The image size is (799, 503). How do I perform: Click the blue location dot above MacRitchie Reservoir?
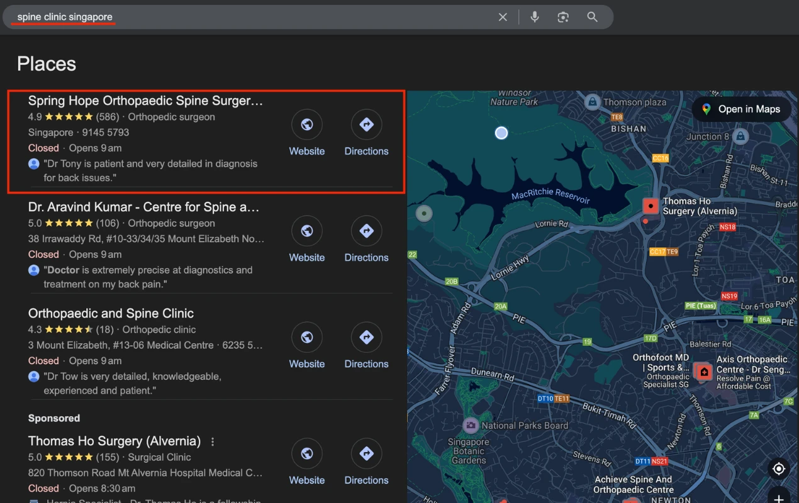(501, 133)
